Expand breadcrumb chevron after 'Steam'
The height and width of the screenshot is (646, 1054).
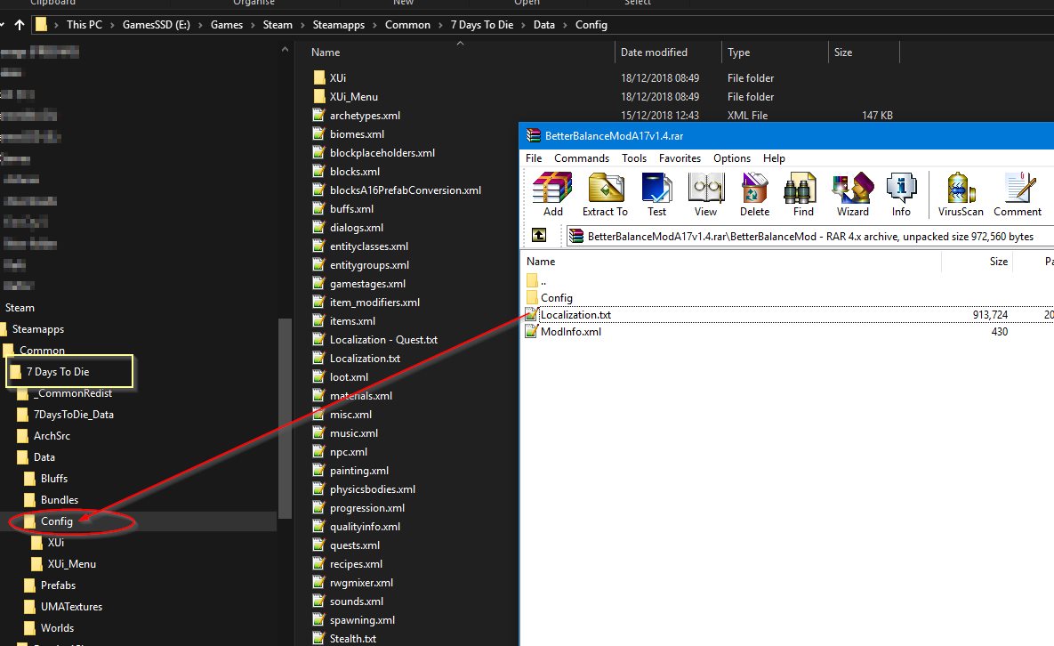click(302, 25)
